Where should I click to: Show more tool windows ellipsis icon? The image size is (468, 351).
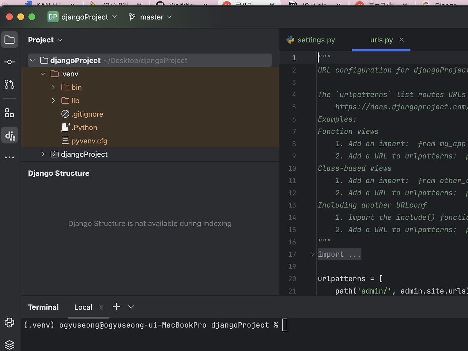(10, 157)
